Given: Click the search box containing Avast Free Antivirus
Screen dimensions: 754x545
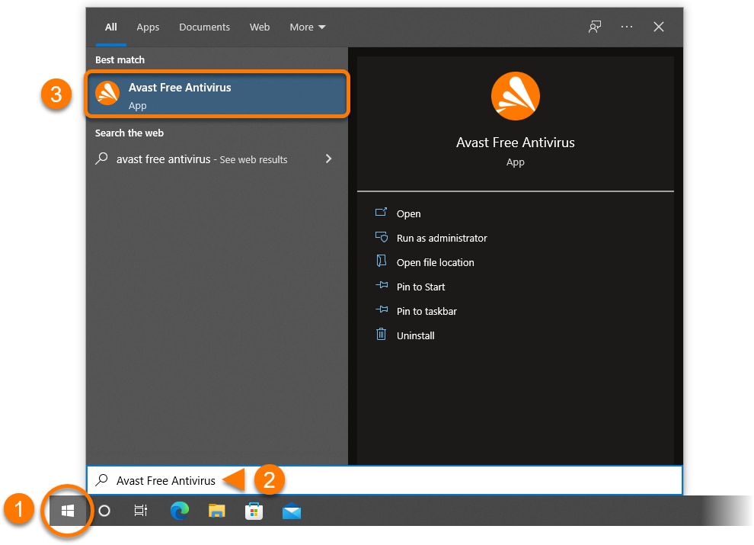Looking at the screenshot, I should click(x=384, y=480).
